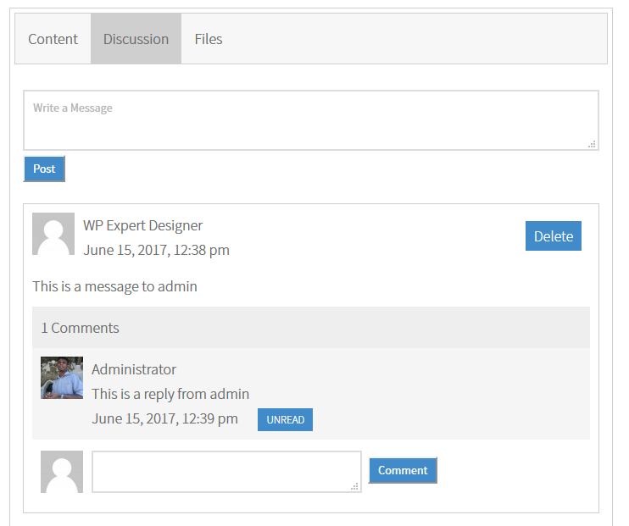Click the Administrator name in comments
Viewport: 629px width, 526px height.
[134, 369]
